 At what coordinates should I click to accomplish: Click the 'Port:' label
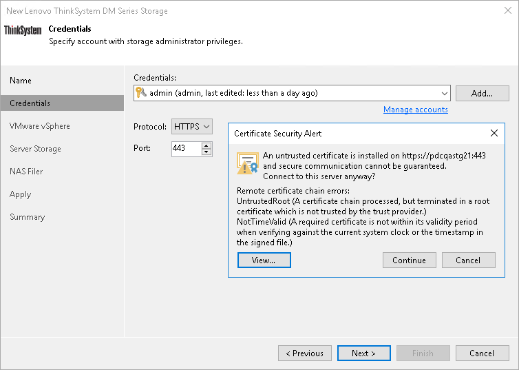click(x=142, y=148)
